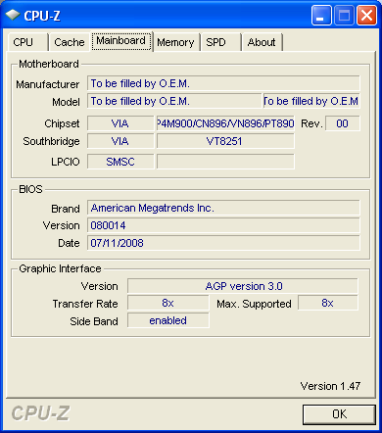This screenshot has width=382, height=433.
Task: Click the Max. Supported 8x value
Action: 328,304
